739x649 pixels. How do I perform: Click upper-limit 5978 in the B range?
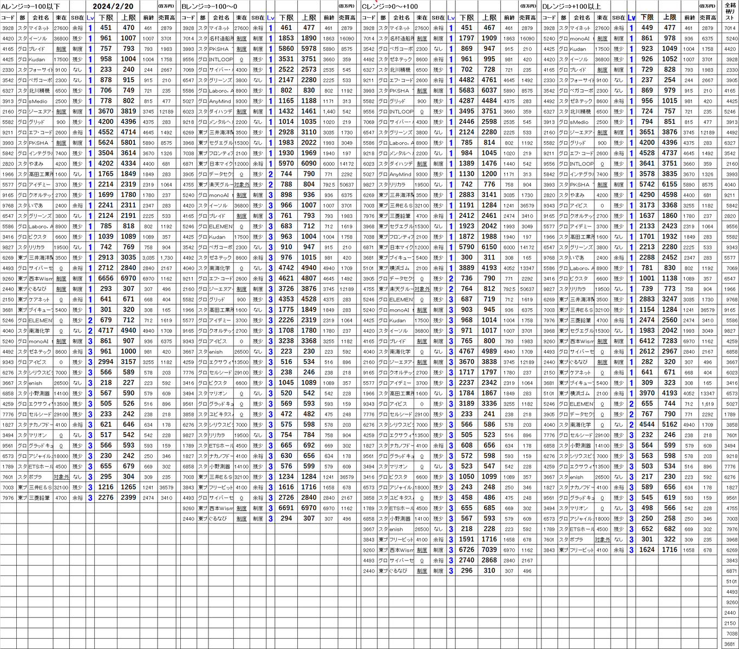(x=309, y=49)
